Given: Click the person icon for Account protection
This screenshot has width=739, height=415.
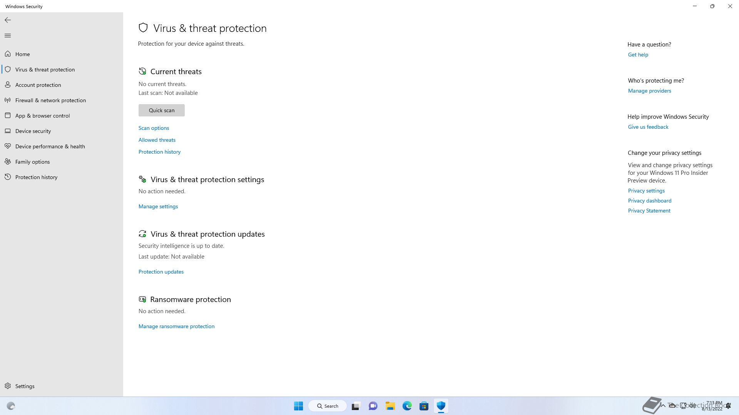Looking at the screenshot, I should [8, 85].
